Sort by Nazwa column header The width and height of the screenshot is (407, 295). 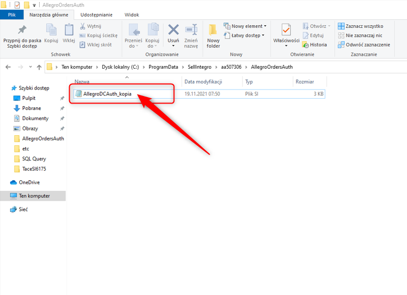point(82,82)
